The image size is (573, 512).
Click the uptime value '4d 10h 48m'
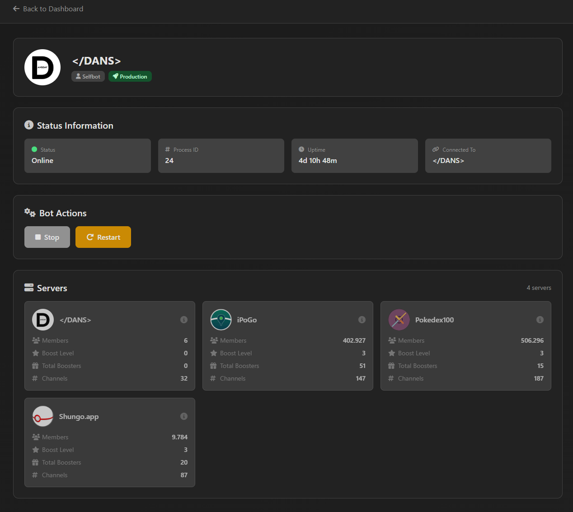[x=318, y=160]
